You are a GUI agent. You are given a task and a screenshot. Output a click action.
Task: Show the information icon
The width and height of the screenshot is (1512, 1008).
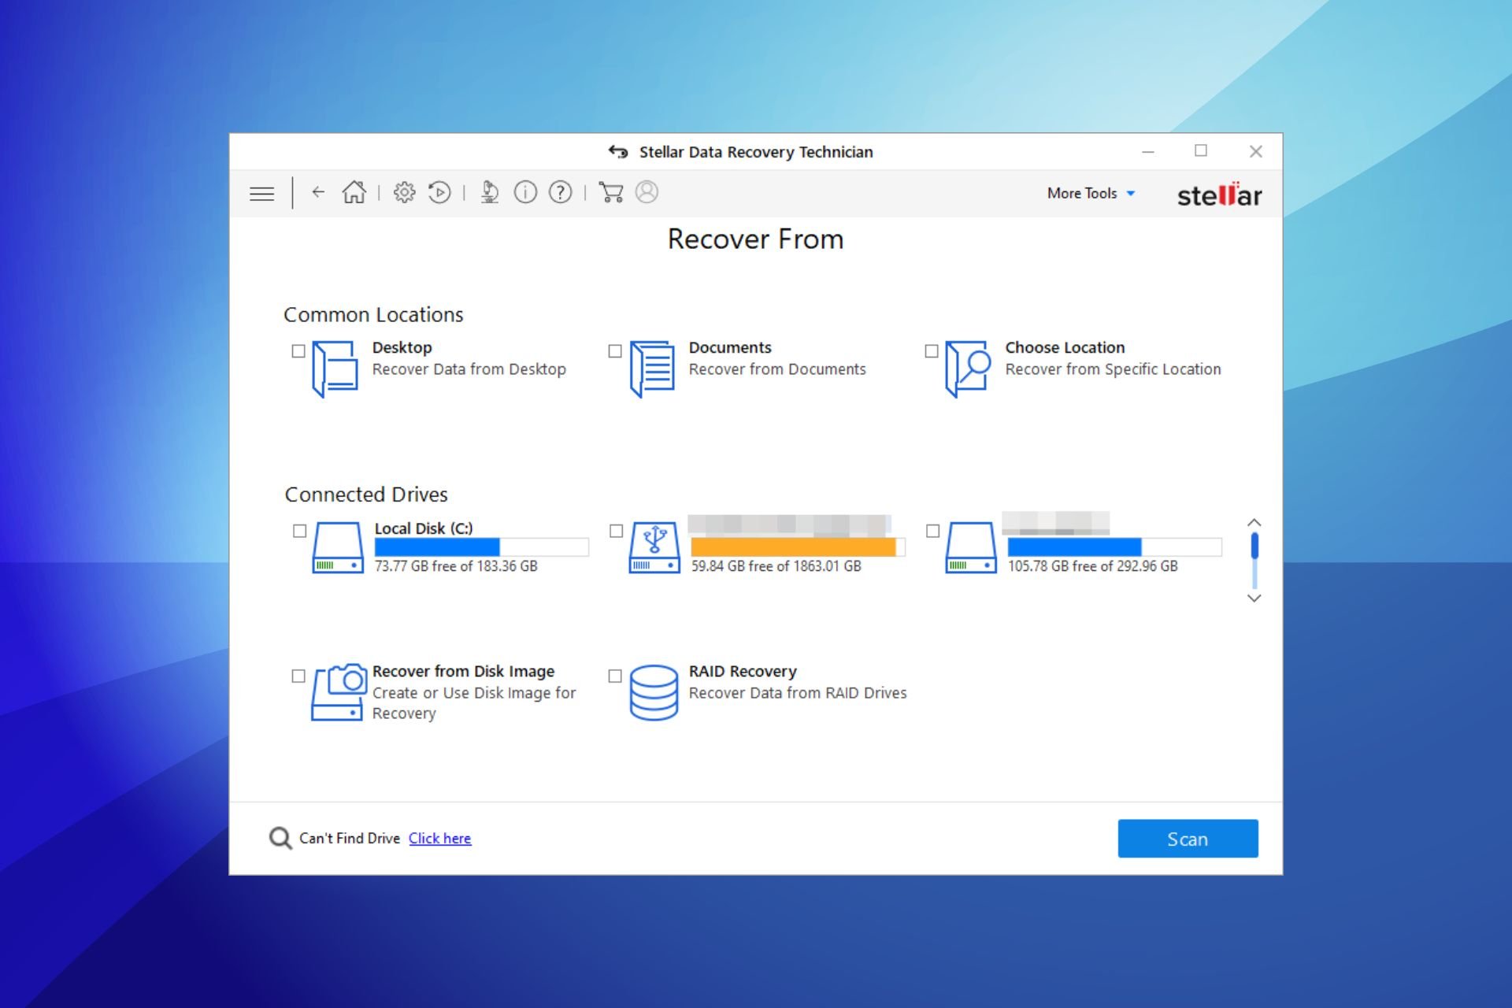coord(525,192)
